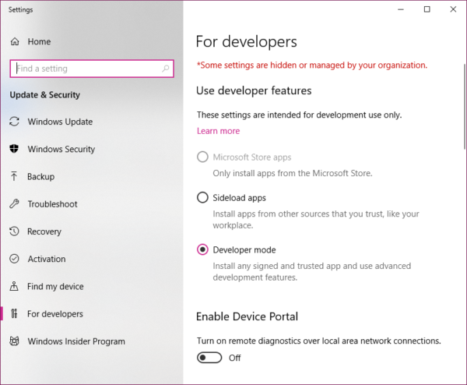The image size is (467, 385).
Task: Click the vertical scrollbar thumb
Action: pyautogui.click(x=465, y=107)
